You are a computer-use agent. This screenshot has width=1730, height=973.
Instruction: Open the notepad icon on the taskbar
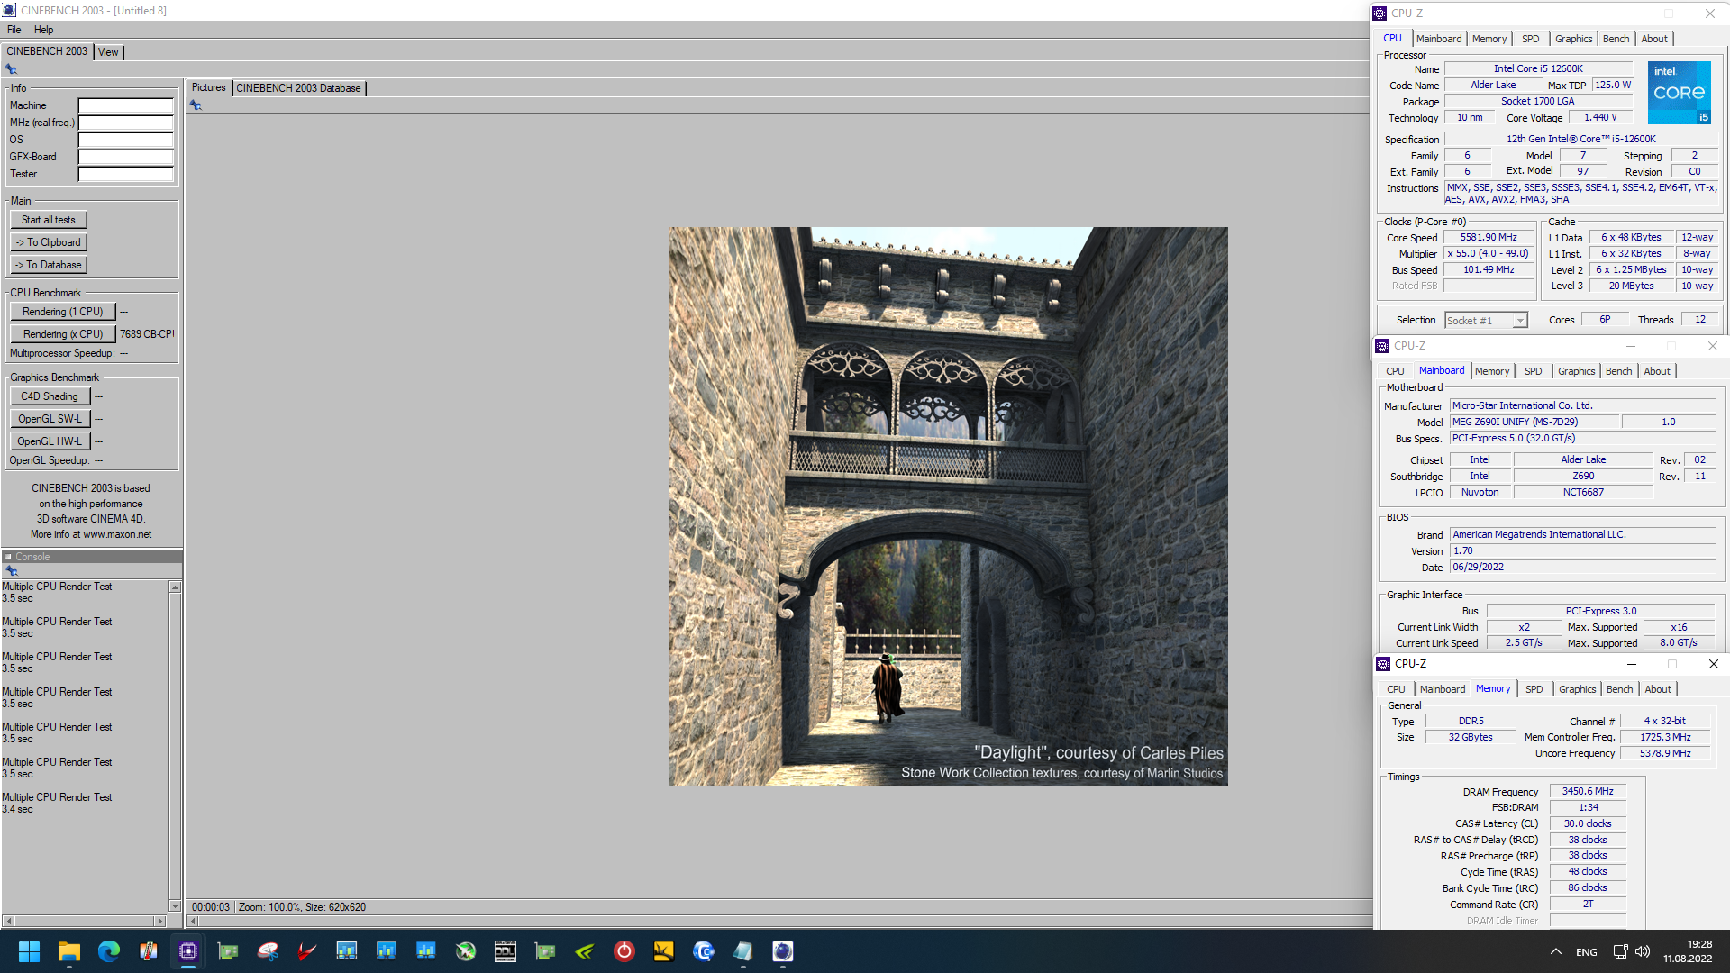coord(743,951)
